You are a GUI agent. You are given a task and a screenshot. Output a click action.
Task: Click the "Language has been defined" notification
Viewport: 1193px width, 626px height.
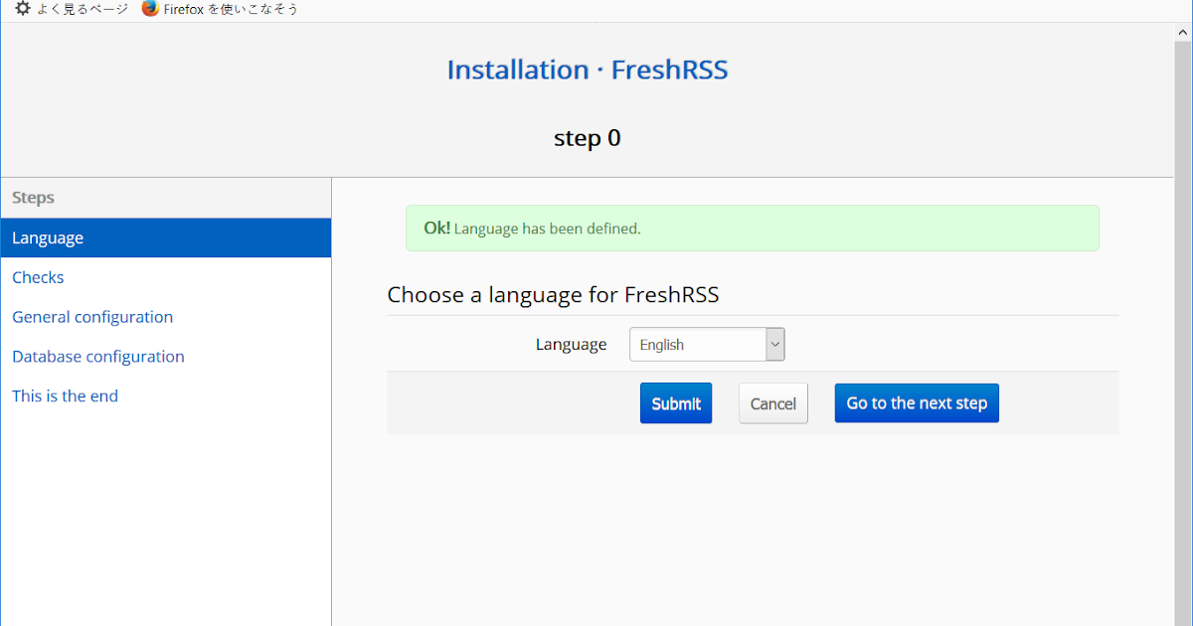[752, 229]
